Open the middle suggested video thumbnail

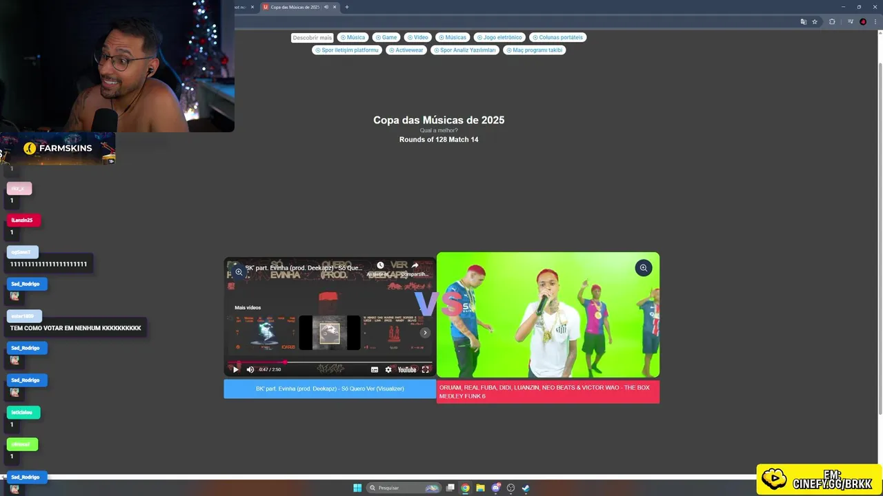pyautogui.click(x=330, y=333)
